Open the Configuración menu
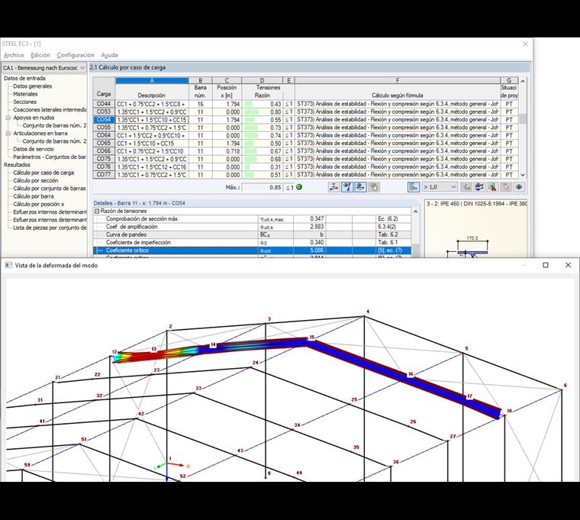 [76, 55]
